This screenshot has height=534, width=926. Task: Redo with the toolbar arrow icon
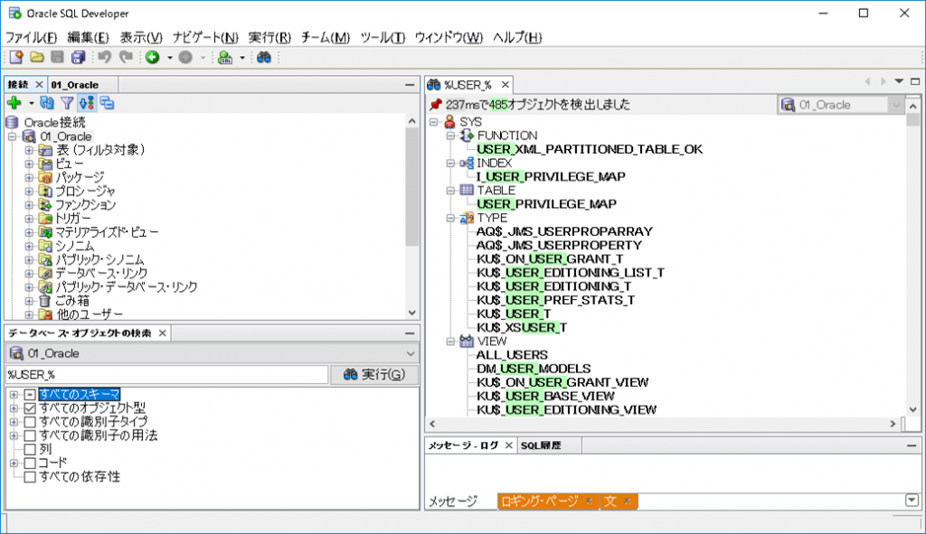pos(125,57)
